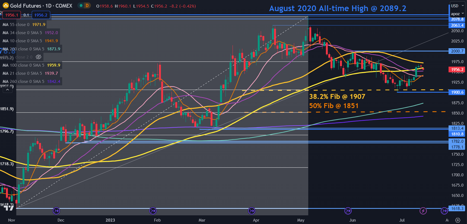The image size is (467, 224).
Task: Select the MA 34 close SMA 5 legend
Action: pos(30,33)
